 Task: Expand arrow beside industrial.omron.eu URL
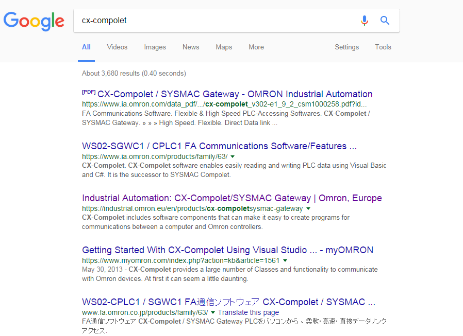(x=308, y=209)
